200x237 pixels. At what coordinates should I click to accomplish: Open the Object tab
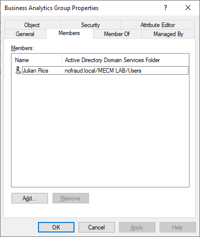[x=32, y=25]
